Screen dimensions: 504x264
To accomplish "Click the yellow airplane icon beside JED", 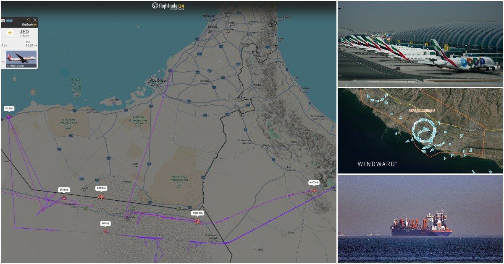I will (x=10, y=33).
